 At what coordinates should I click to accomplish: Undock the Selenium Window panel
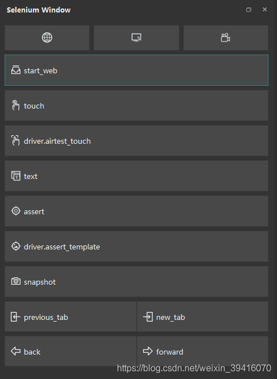(x=249, y=10)
